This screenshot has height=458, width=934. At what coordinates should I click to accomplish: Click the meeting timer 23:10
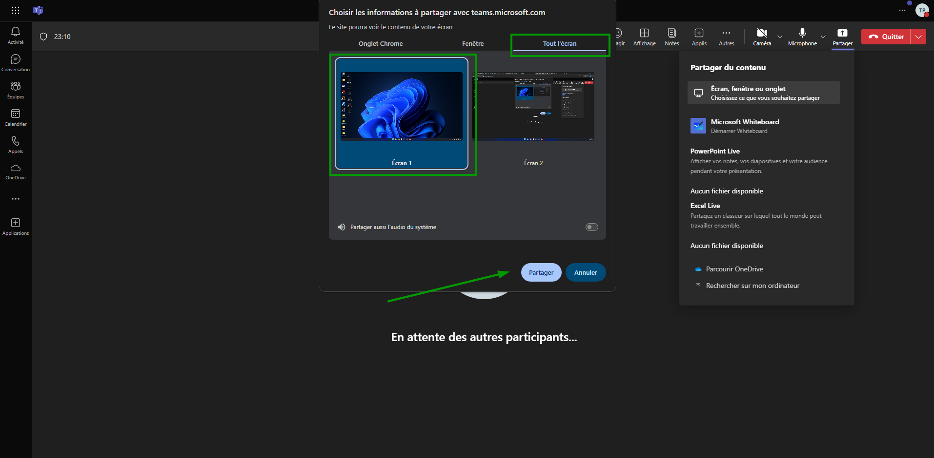pos(62,37)
